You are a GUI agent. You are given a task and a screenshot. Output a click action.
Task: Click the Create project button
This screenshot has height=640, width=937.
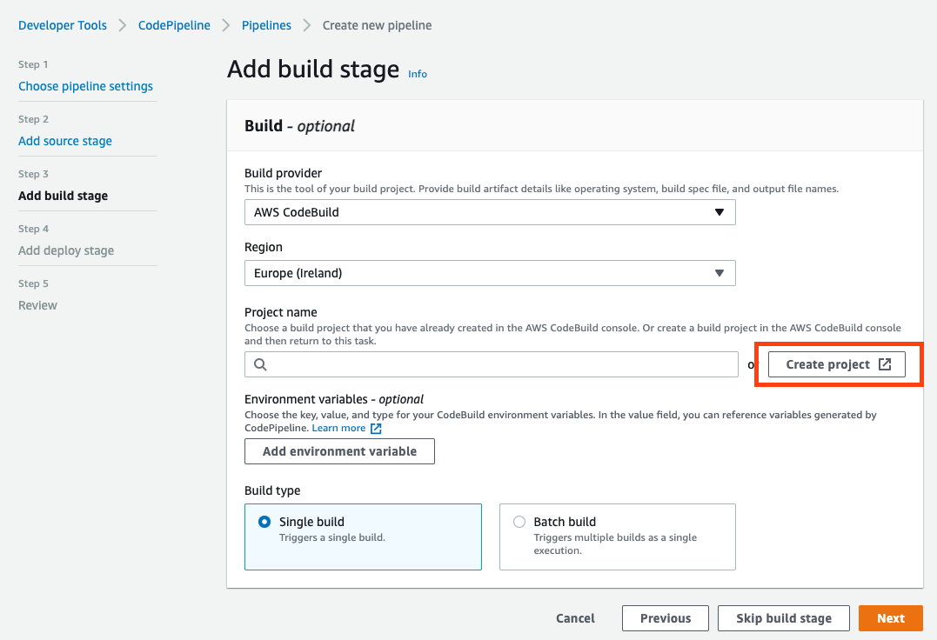(837, 364)
